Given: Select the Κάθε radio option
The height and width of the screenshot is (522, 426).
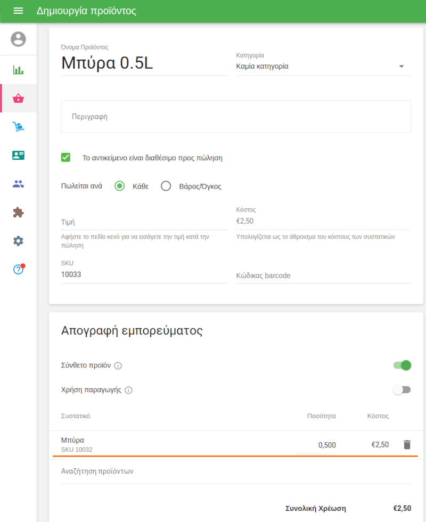Looking at the screenshot, I should click(x=120, y=186).
